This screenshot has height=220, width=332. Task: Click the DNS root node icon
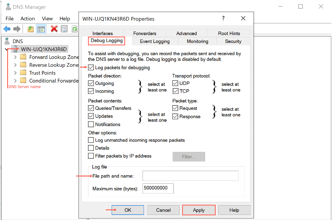(x=7, y=41)
